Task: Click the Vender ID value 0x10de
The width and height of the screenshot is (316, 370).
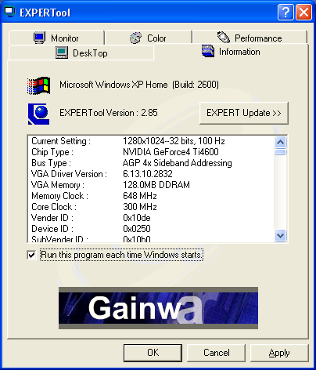Action: pos(137,218)
